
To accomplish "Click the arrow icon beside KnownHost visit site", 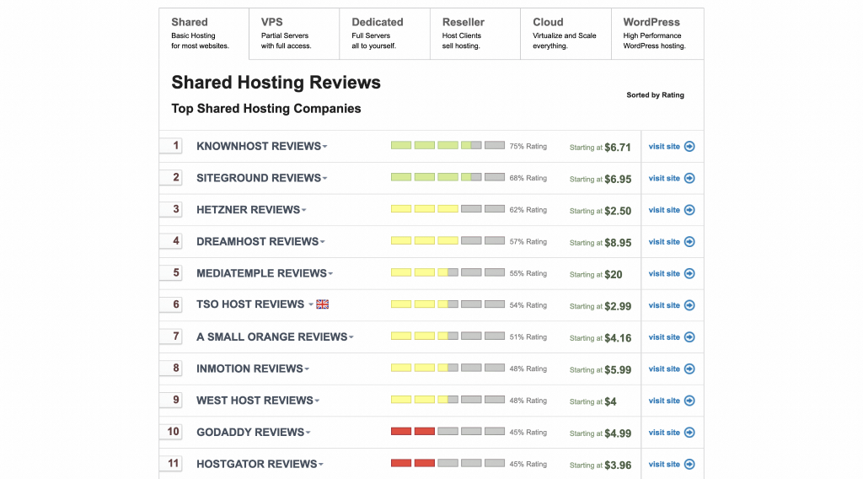I will pos(689,147).
